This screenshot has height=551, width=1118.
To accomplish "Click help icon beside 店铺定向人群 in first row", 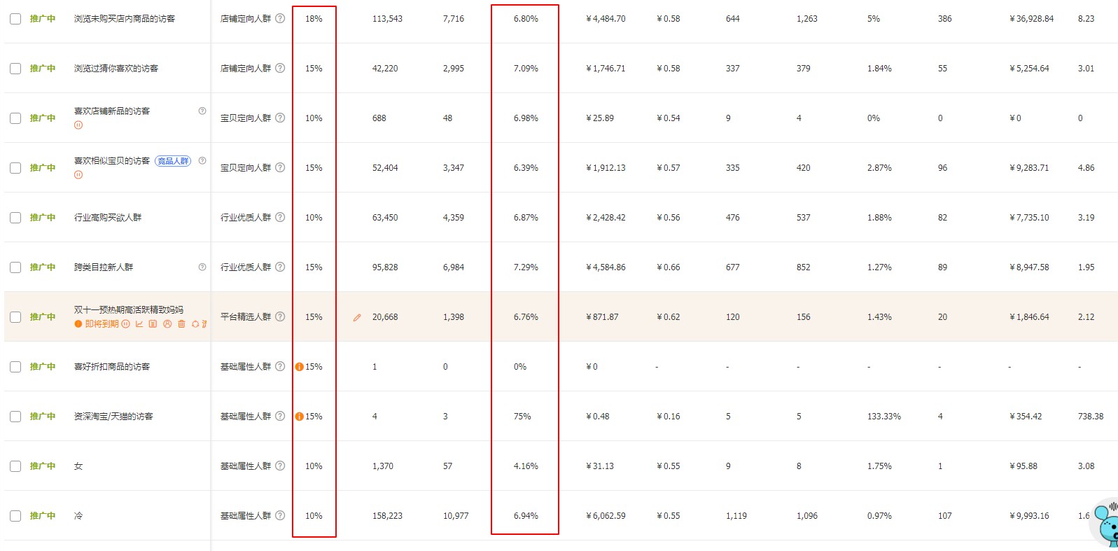I will [280, 18].
